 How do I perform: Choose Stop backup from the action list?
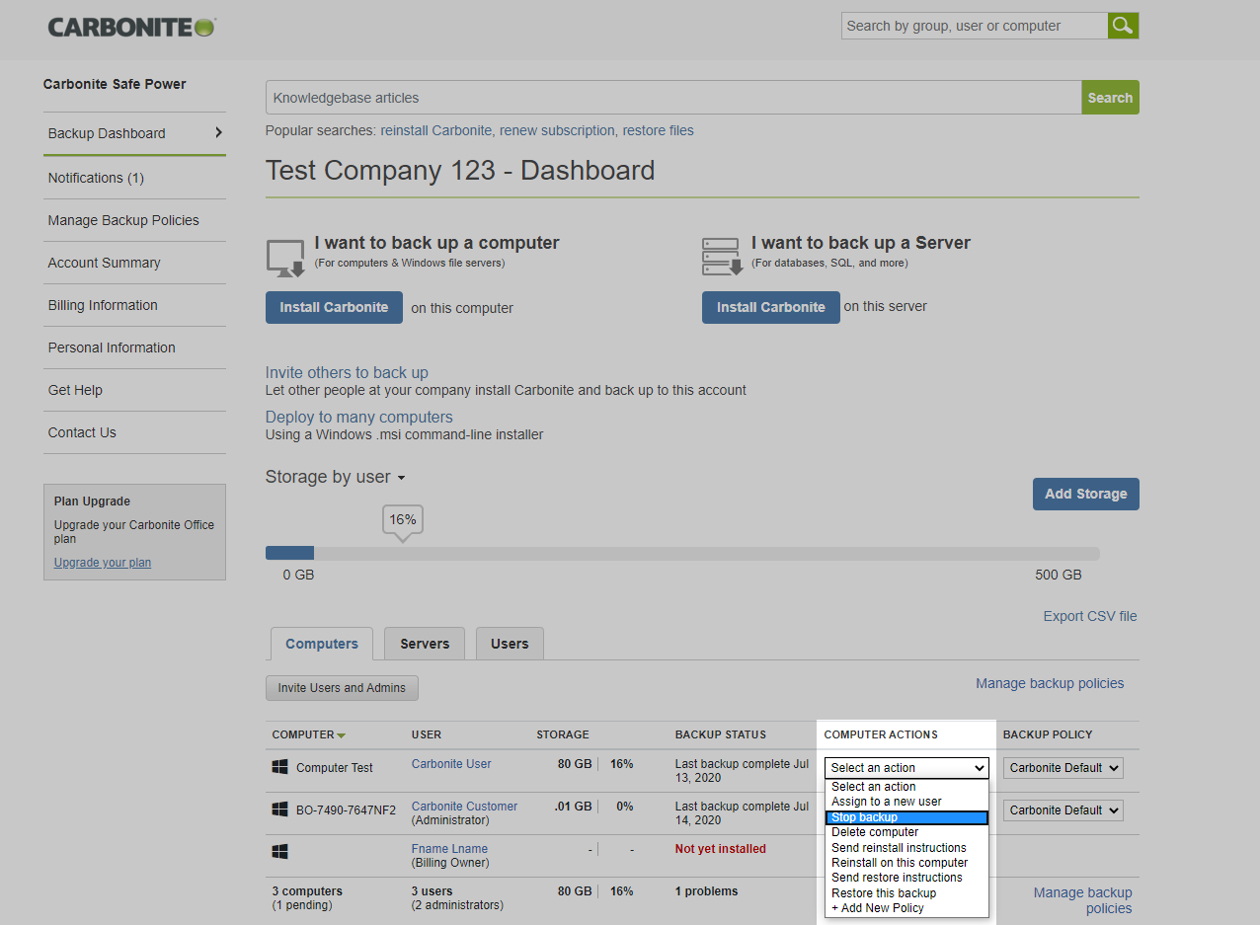(906, 817)
